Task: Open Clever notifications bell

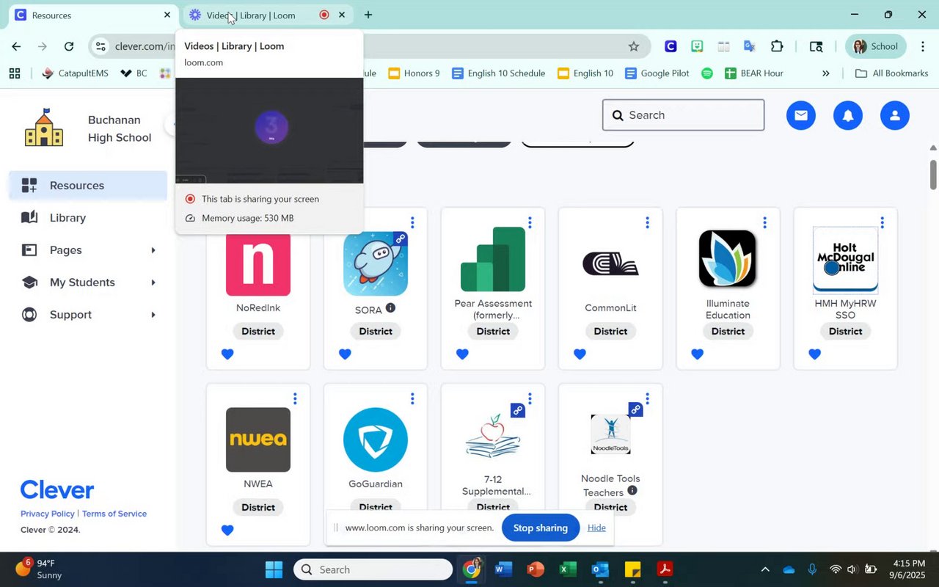Action: pyautogui.click(x=848, y=115)
